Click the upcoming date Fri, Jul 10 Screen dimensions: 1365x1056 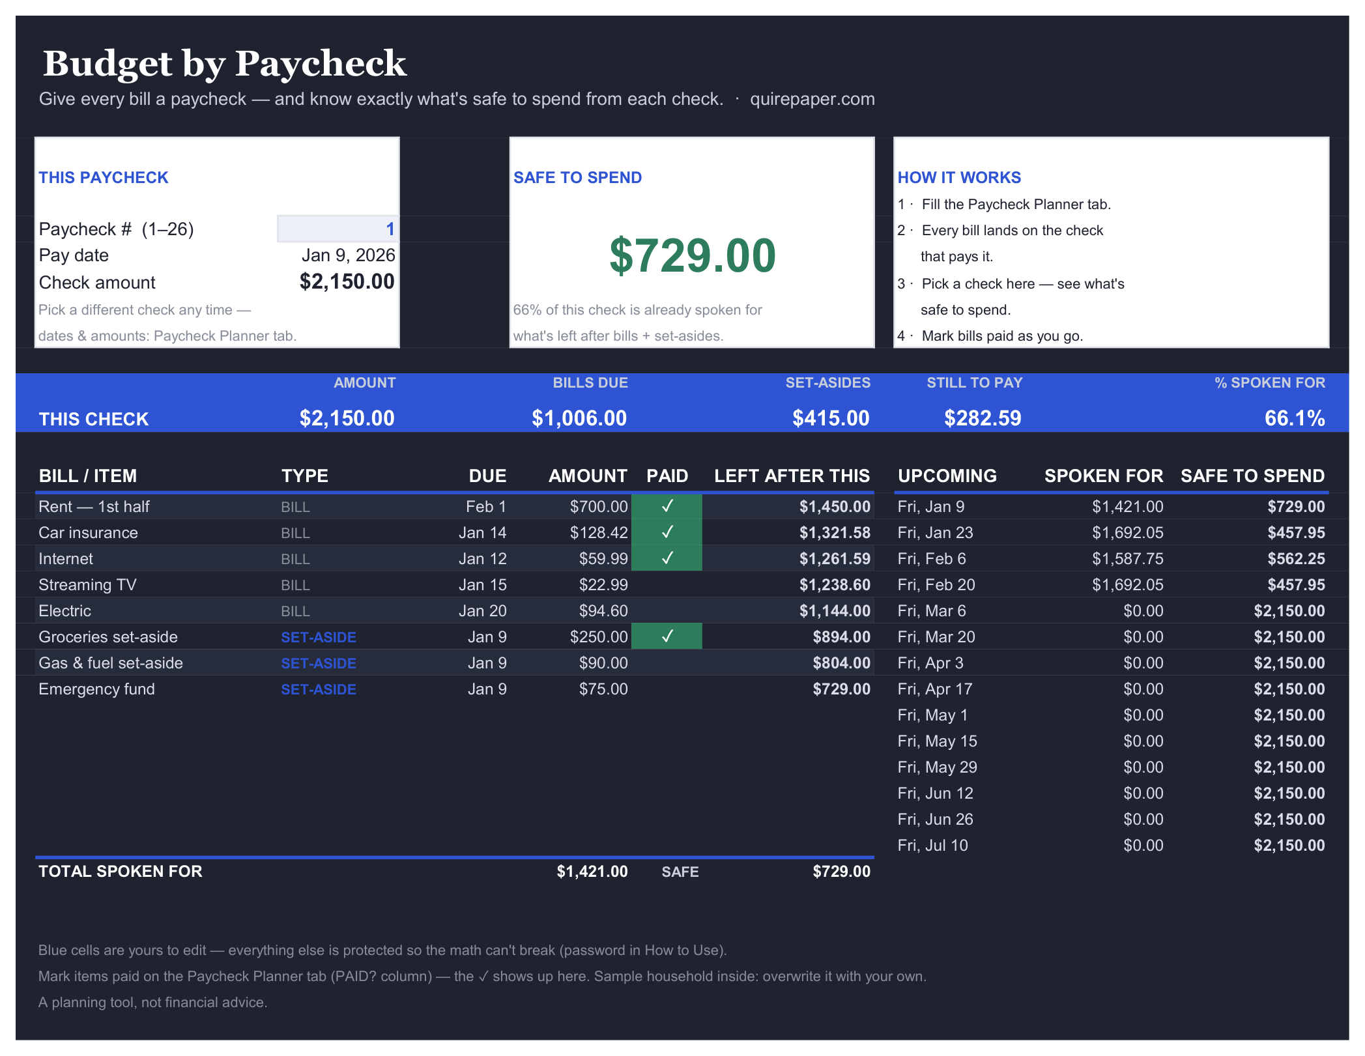pos(932,845)
